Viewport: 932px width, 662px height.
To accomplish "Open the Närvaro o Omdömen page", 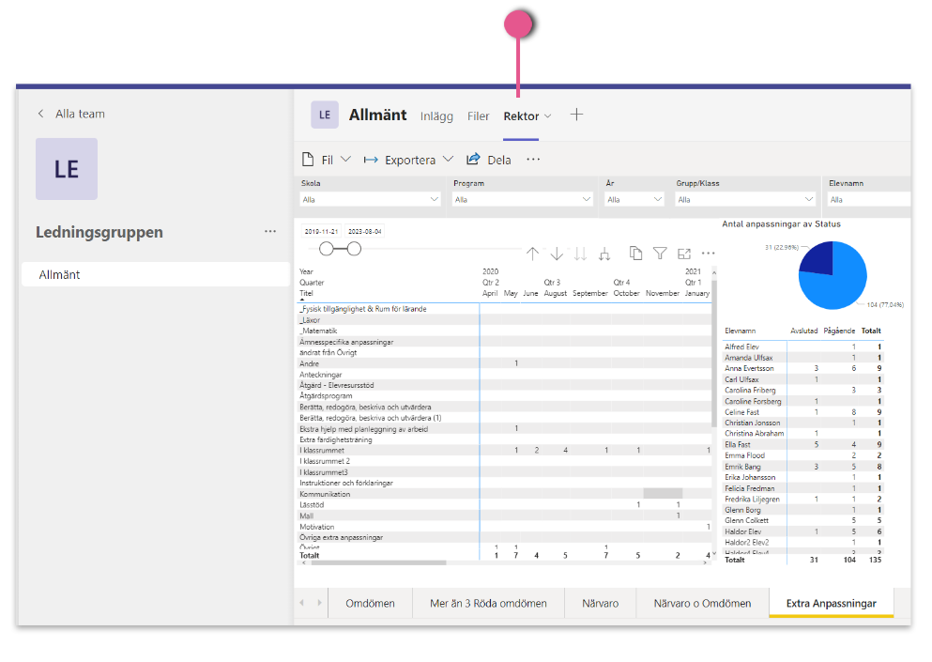I will pyautogui.click(x=702, y=603).
